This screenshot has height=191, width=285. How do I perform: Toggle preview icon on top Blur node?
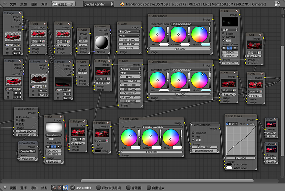[x=237, y=11]
